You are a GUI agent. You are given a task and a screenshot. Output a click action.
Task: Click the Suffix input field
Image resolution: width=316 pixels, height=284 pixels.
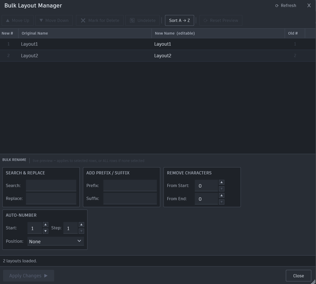(x=130, y=198)
